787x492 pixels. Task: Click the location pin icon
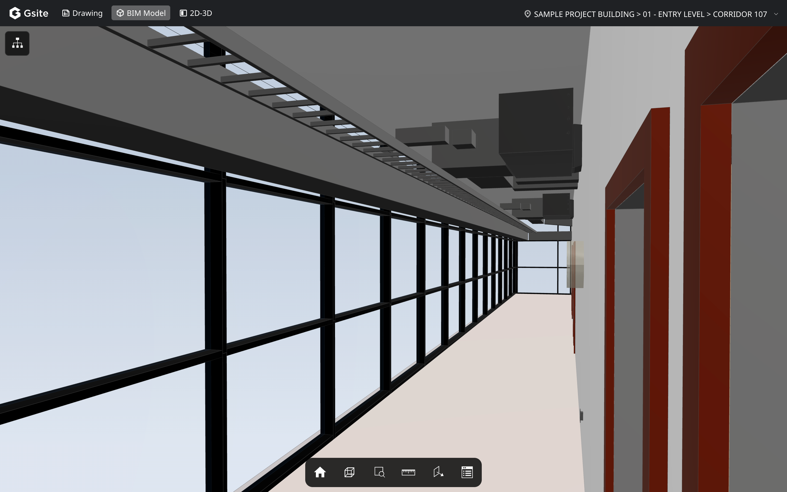[527, 14]
